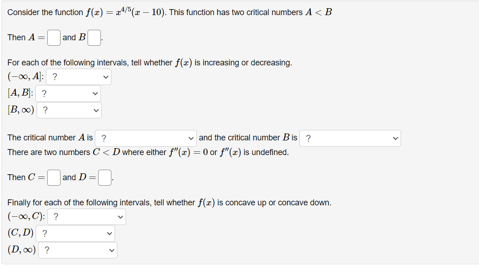Open the (C, D) concavity dropdown
Image resolution: width=479 pixels, height=268 pixels.
coord(75,233)
